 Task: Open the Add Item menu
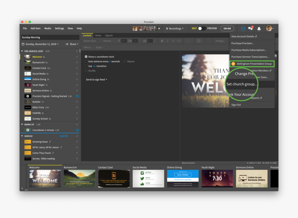coord(36,28)
